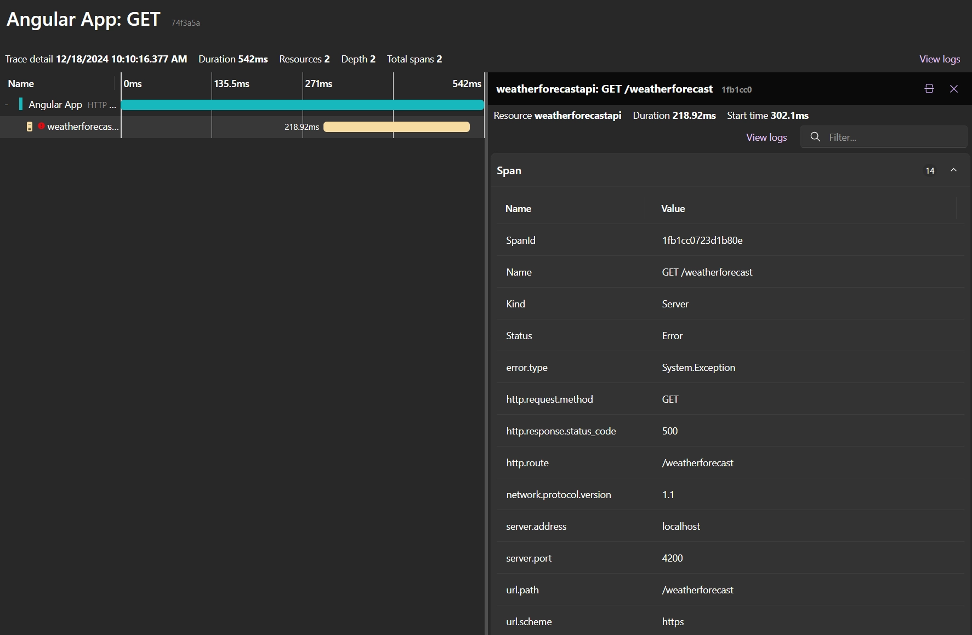Click the SpanId value 1fb1cc0723d1b80e
Screen dimensions: 972x635
coord(702,241)
